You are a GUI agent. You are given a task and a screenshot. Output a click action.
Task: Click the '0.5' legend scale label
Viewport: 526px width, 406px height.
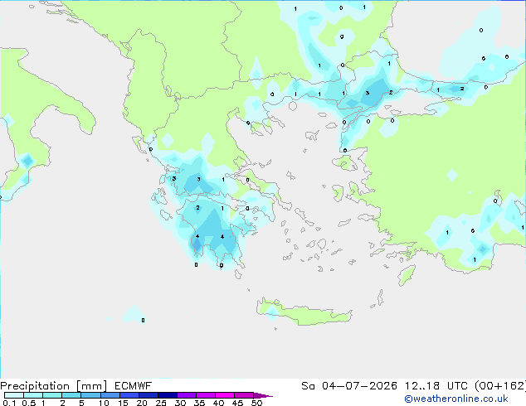28,403
